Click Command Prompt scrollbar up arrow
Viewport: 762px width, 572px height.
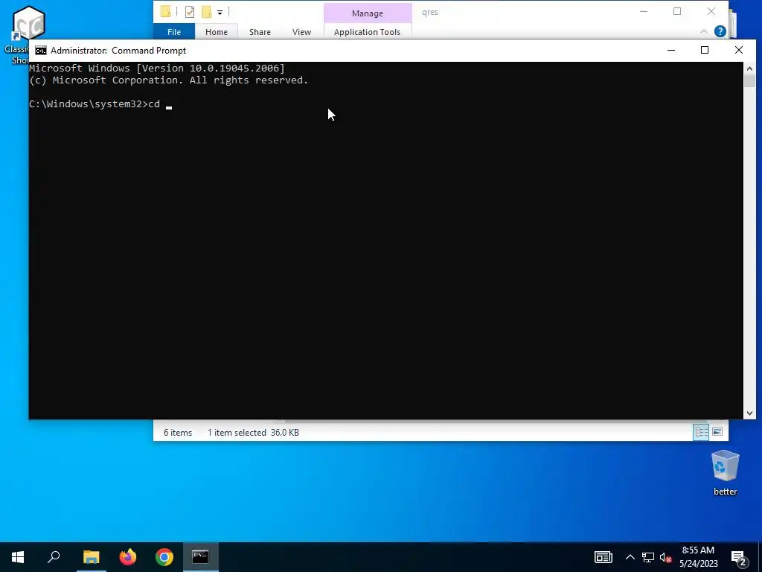click(749, 69)
